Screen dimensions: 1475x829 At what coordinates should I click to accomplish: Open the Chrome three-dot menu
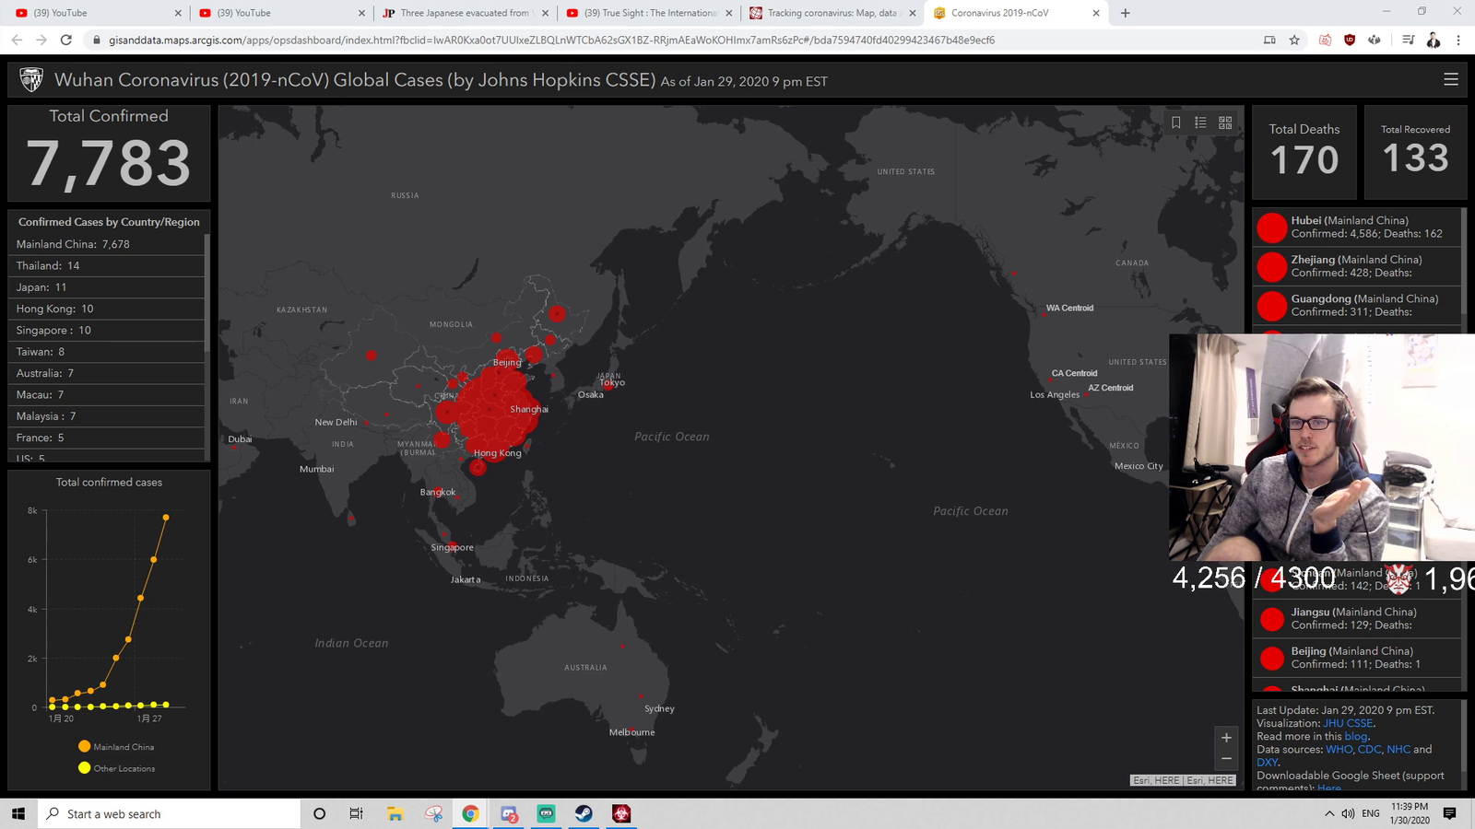click(1458, 40)
